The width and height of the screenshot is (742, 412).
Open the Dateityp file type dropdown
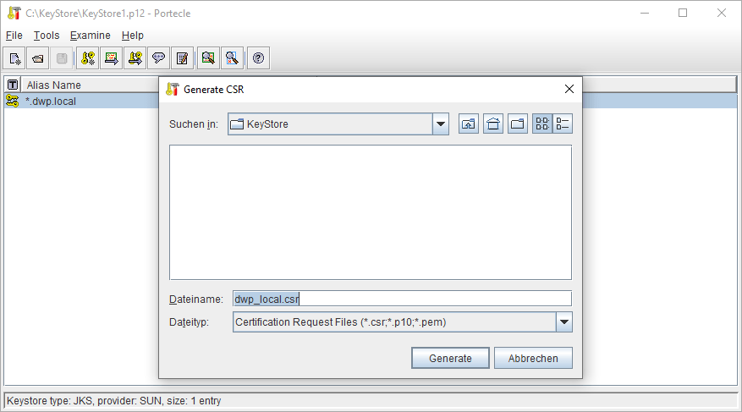pyautogui.click(x=563, y=322)
